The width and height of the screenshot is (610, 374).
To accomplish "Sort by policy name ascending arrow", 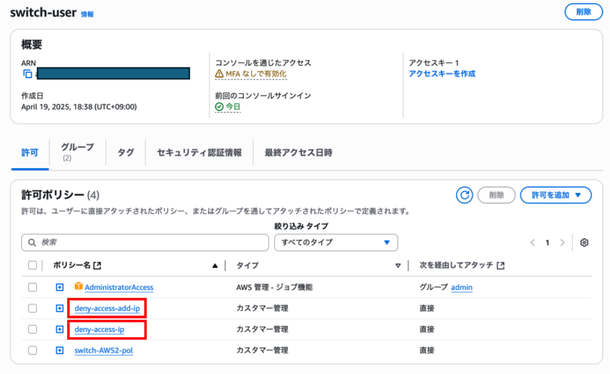I will [x=215, y=266].
